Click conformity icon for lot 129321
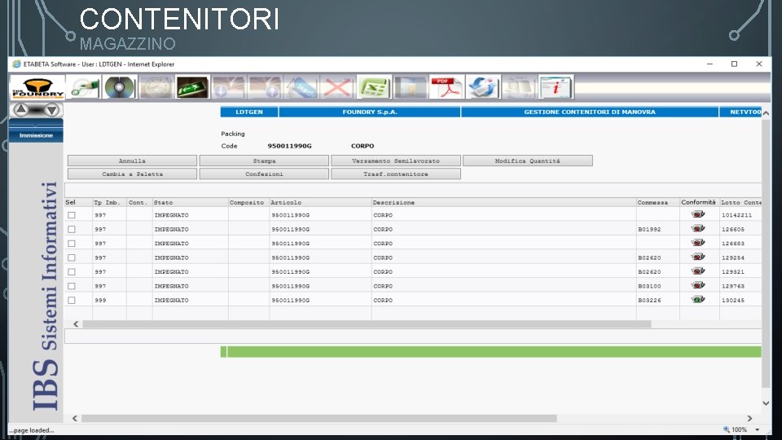The width and height of the screenshot is (782, 440). coord(698,271)
